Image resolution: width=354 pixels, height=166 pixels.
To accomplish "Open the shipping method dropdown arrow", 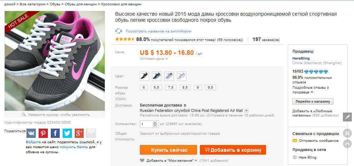I will [x=246, y=111].
